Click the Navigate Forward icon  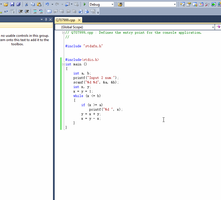tap(76, 4)
